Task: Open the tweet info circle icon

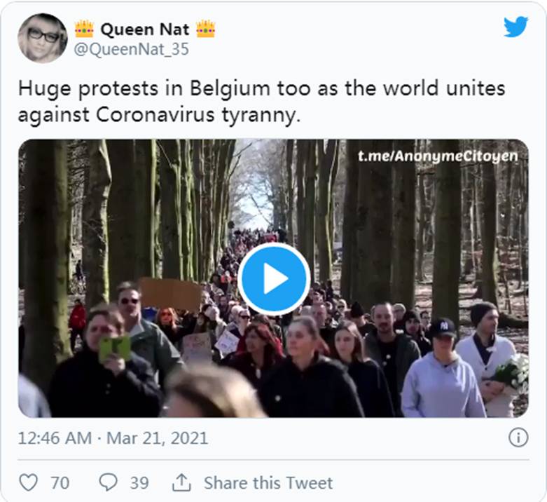Action: [518, 438]
